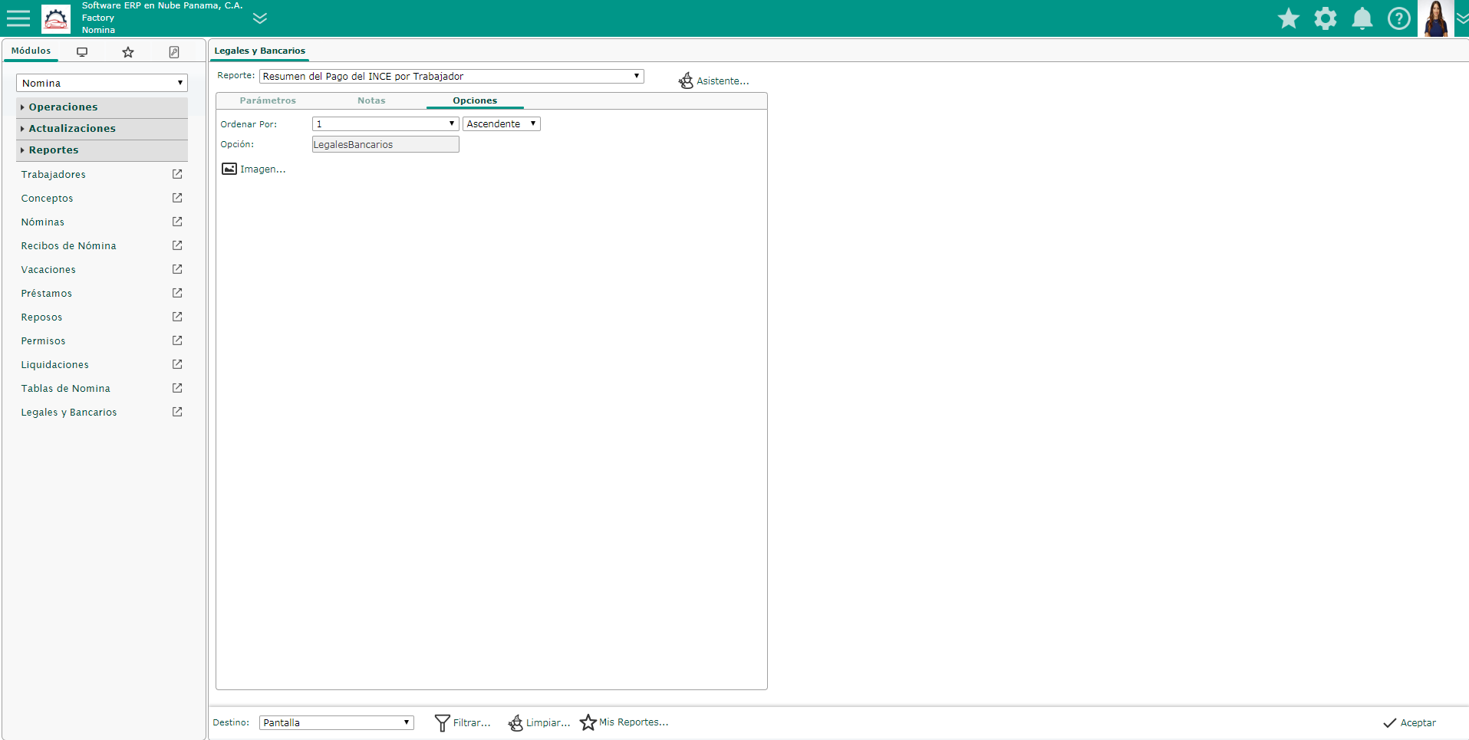Open the settings gear icon
The height and width of the screenshot is (740, 1469).
1326,18
